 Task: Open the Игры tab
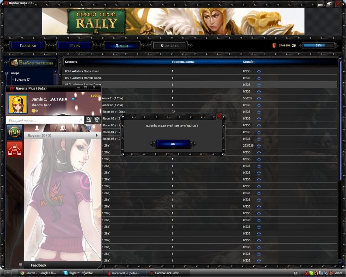(75, 45)
